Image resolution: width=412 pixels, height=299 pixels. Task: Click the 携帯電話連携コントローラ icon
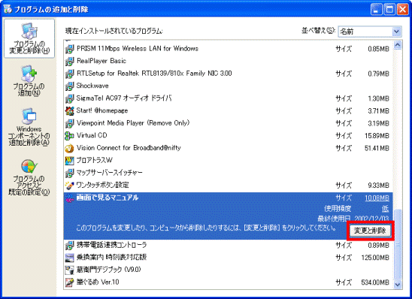pos(70,245)
